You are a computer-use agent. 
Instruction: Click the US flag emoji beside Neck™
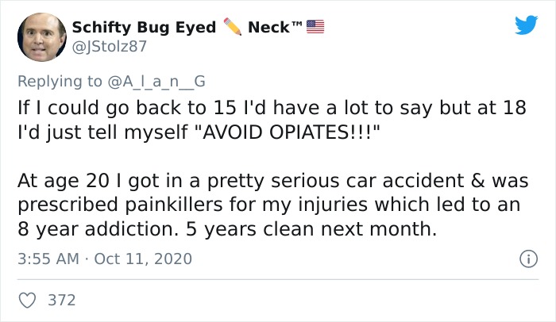pos(317,27)
